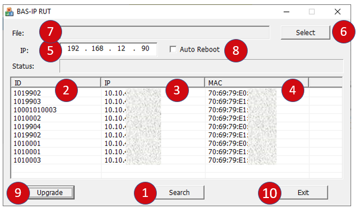Click the Status output field
356x210 pixels.
point(201,66)
